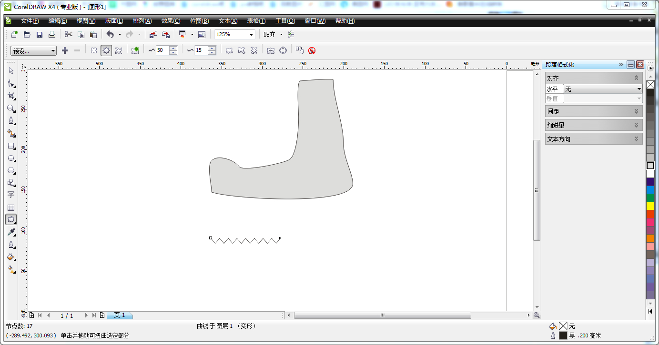Select the no-color X swatch atop the palette
Viewport: 659px width, 345px height.
[650, 85]
